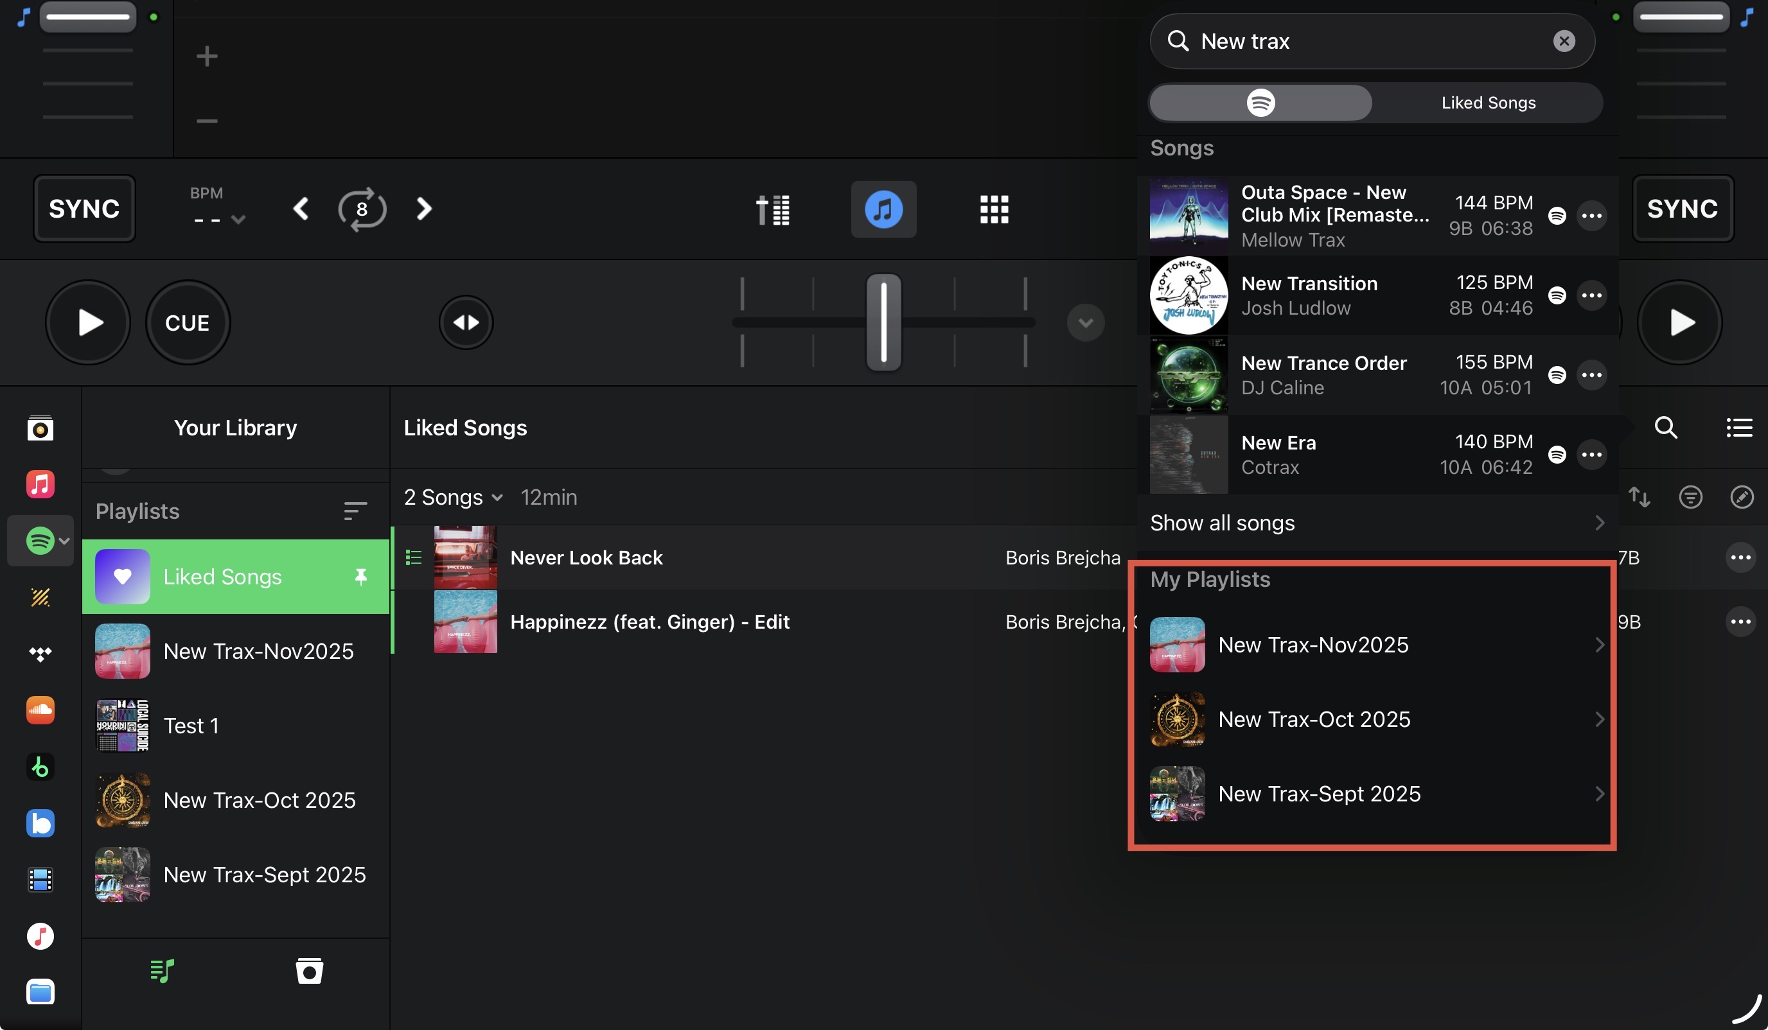The image size is (1768, 1030).
Task: Select the Spotify source in sidebar
Action: tap(40, 541)
